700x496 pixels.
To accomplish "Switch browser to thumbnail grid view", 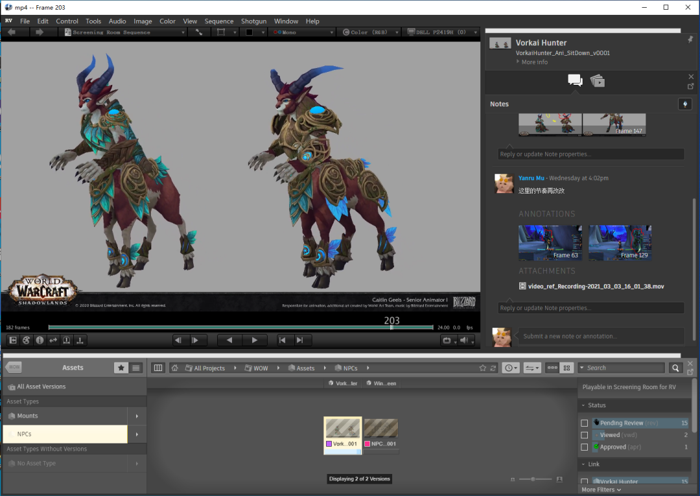I will pyautogui.click(x=567, y=368).
